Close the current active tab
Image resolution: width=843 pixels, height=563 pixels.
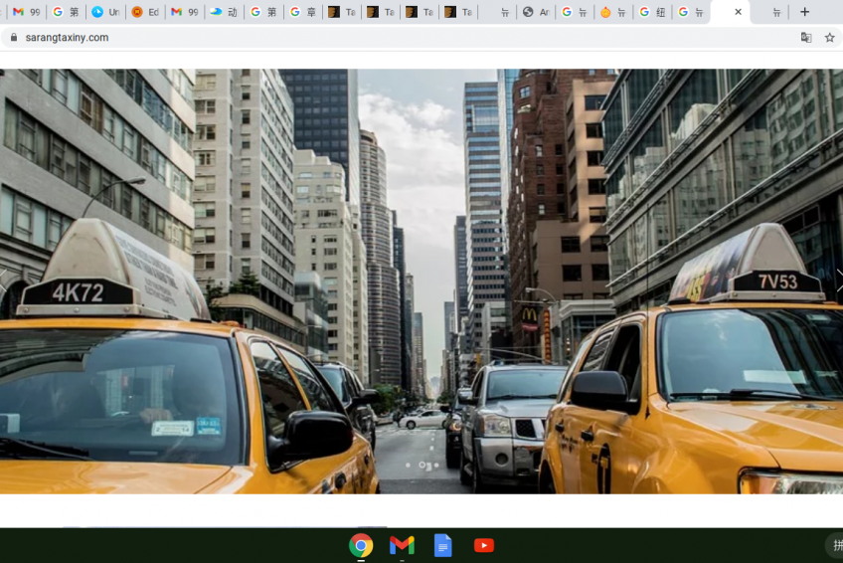[x=738, y=12]
